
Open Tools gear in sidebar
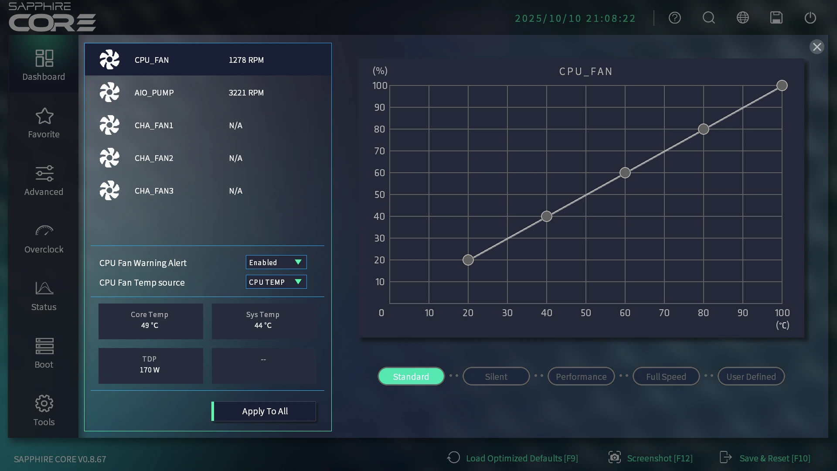pos(44,411)
